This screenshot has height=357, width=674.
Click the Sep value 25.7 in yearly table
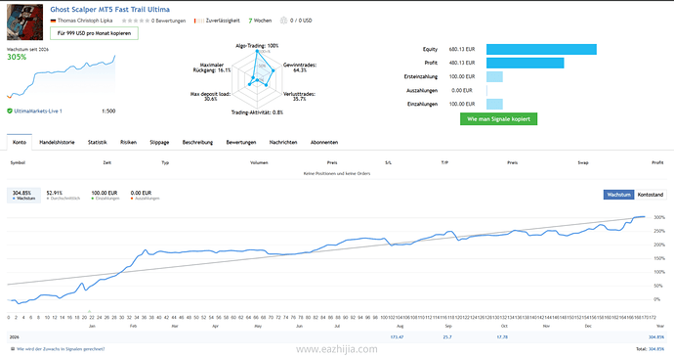tap(447, 336)
